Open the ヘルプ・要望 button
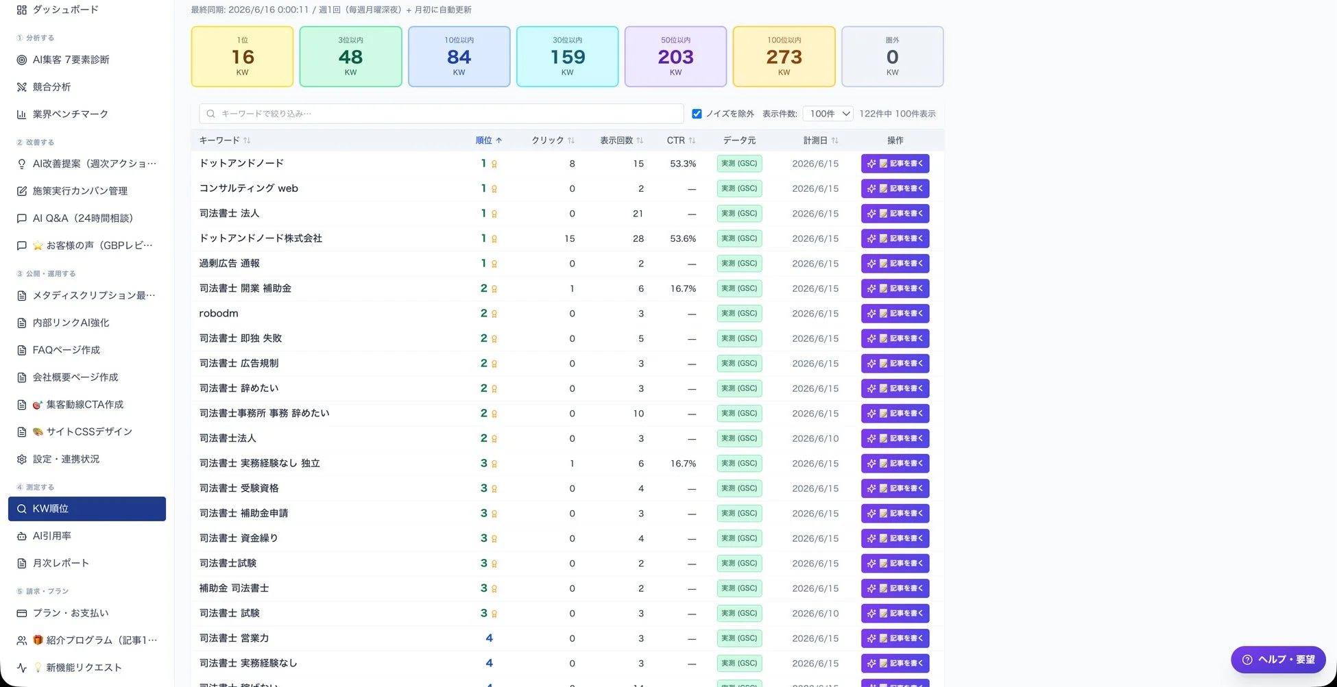Screen dimensions: 1337x687 (x=1278, y=660)
